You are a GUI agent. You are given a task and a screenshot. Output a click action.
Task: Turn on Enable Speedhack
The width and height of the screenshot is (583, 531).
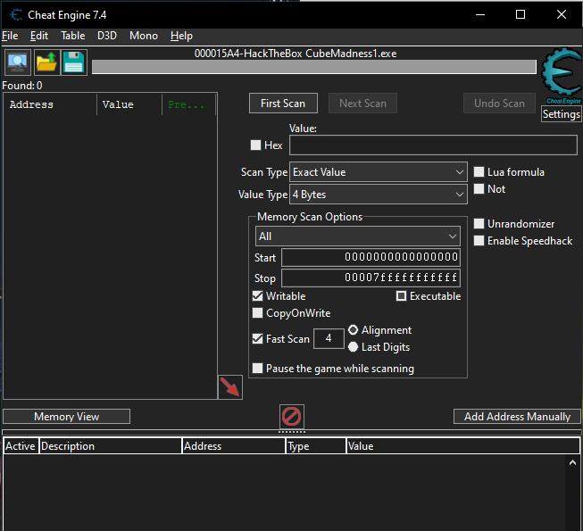pyautogui.click(x=479, y=241)
